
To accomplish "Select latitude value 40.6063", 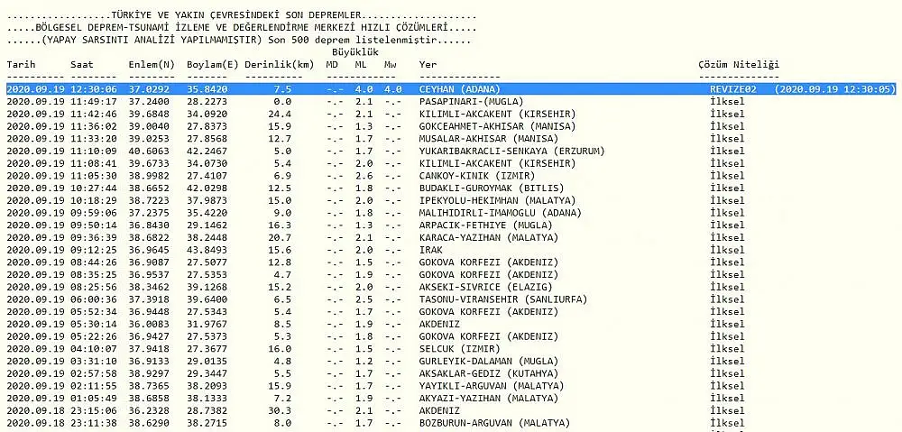I will tap(149, 151).
